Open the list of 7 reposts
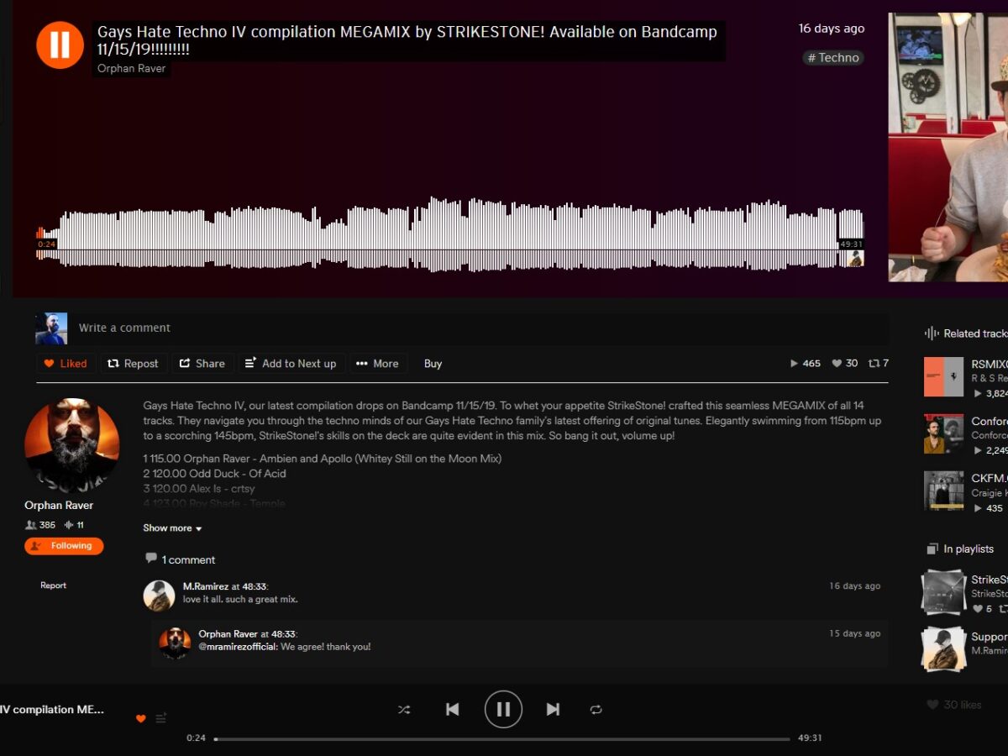Viewport: 1008px width, 756px height. pos(879,364)
